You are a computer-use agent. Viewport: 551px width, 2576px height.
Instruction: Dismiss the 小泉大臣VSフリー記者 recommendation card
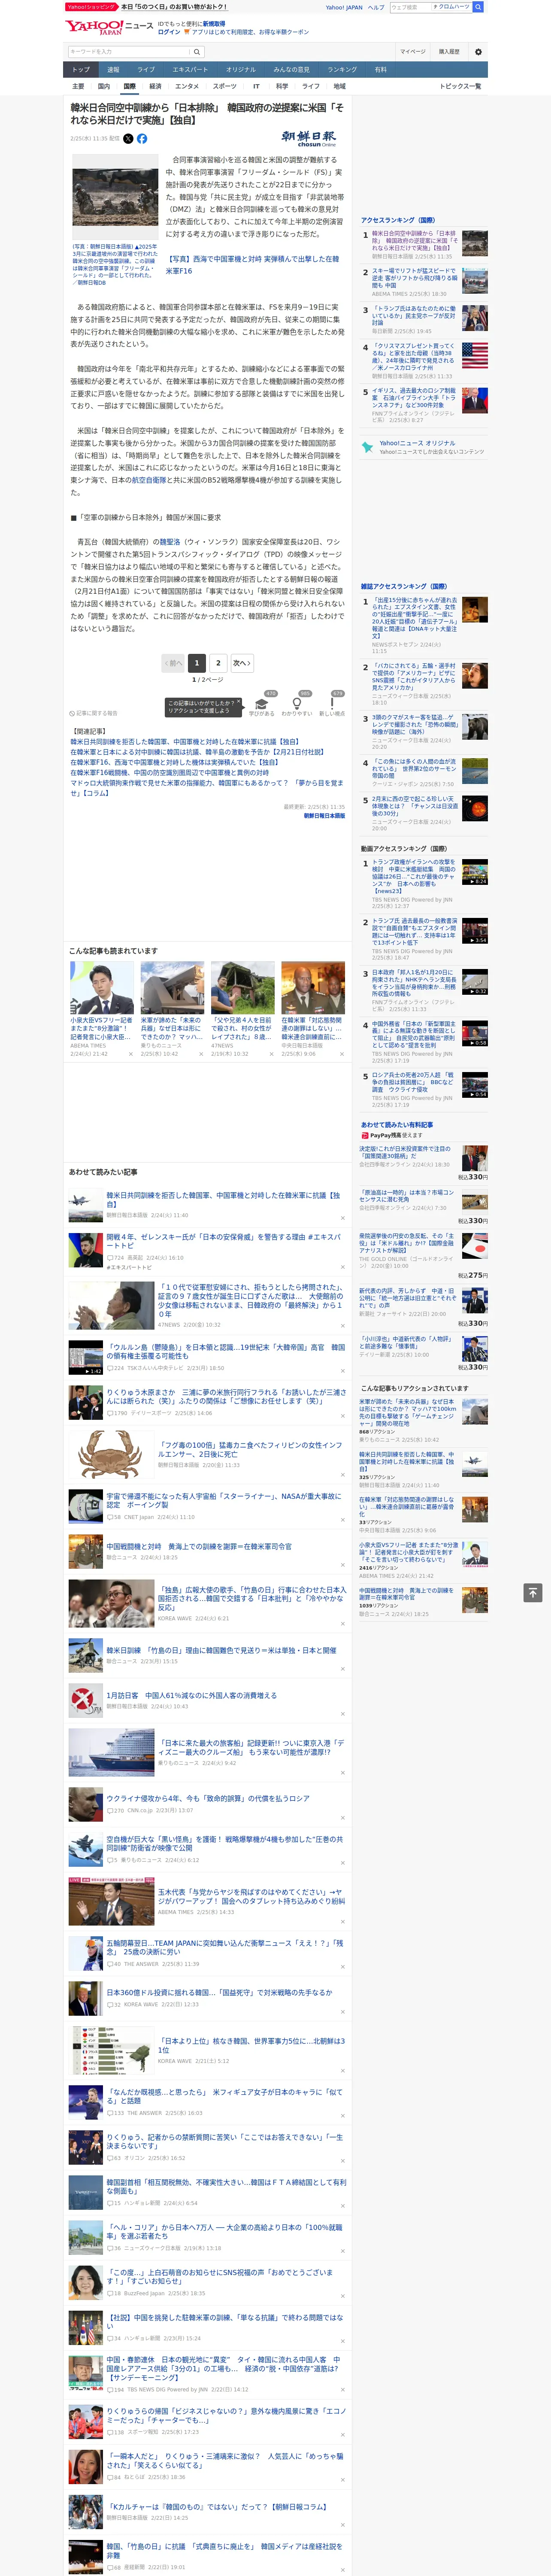[130, 1054]
